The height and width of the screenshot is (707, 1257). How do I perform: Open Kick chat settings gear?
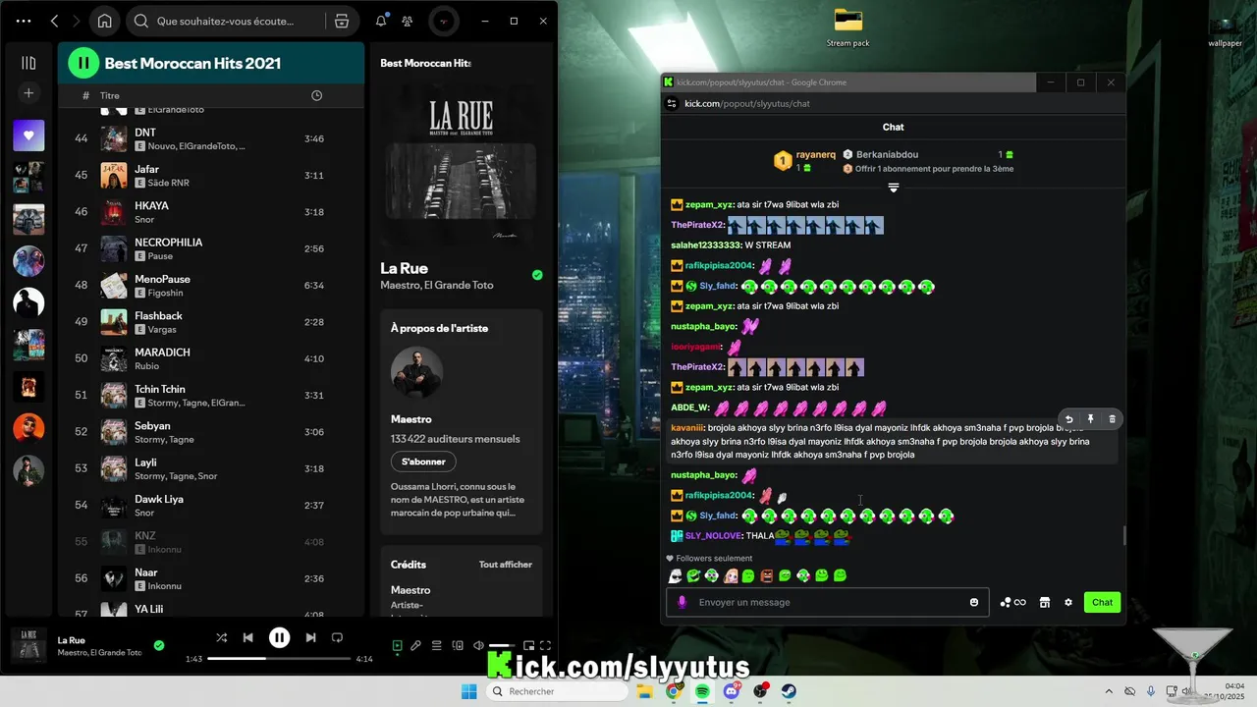pos(1068,602)
